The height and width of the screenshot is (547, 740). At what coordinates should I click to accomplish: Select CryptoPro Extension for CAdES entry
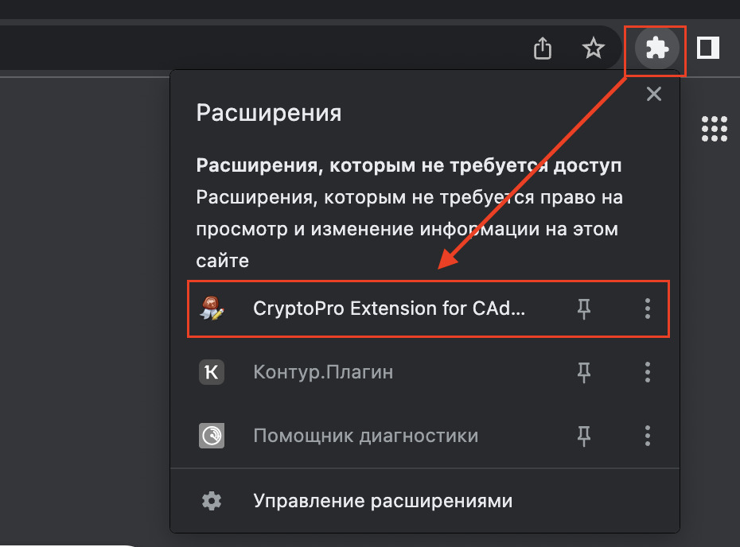388,308
